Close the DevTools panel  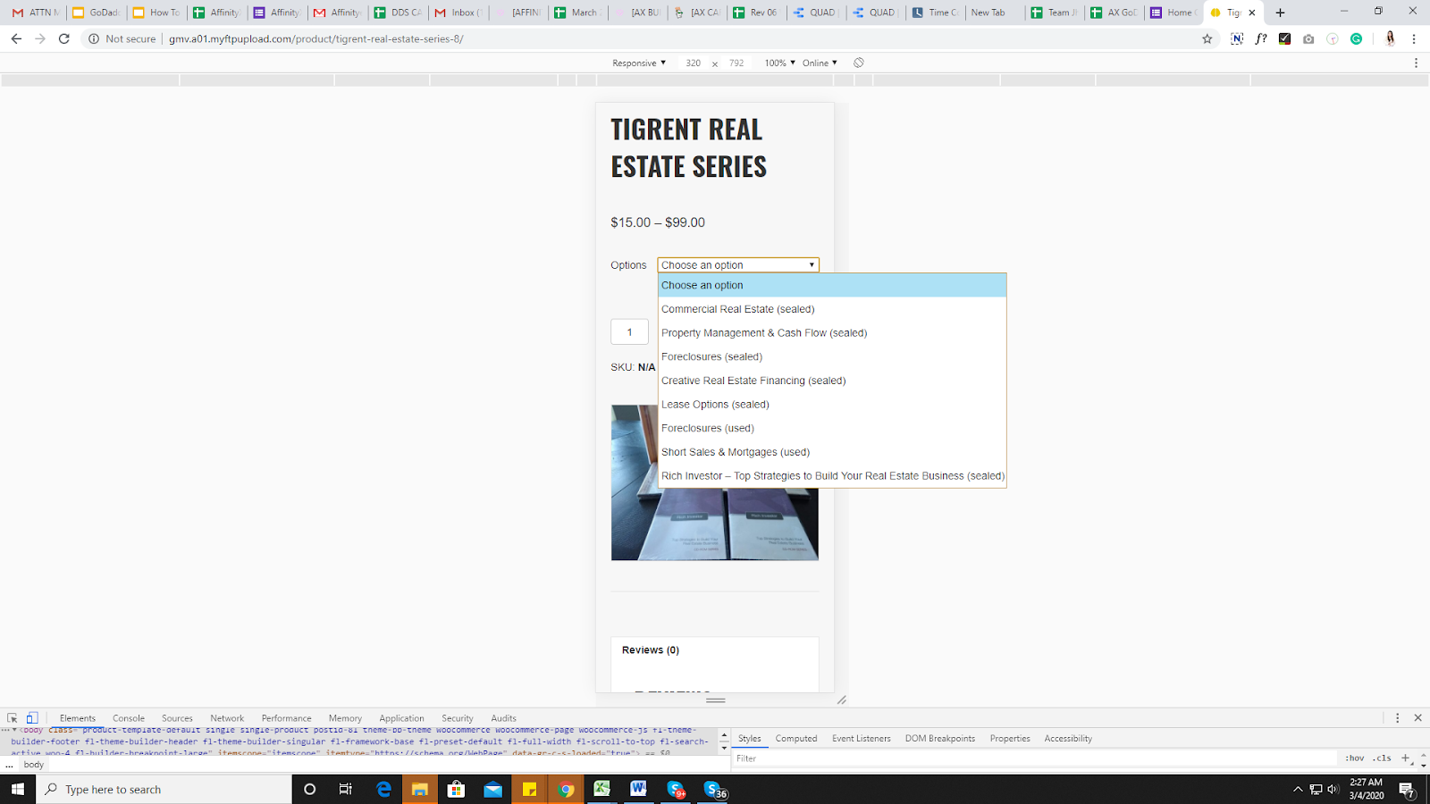coord(1417,718)
